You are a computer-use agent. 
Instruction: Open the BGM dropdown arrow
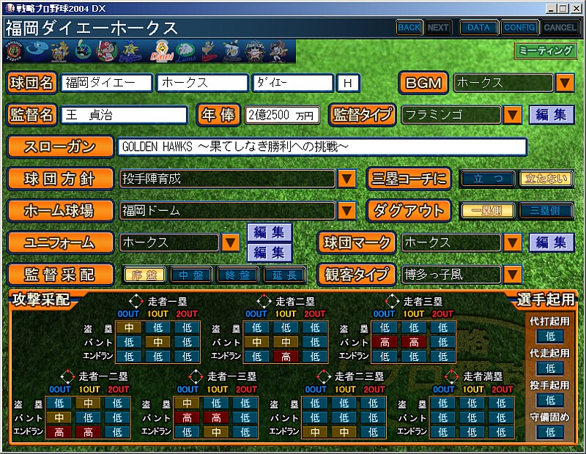tap(564, 83)
